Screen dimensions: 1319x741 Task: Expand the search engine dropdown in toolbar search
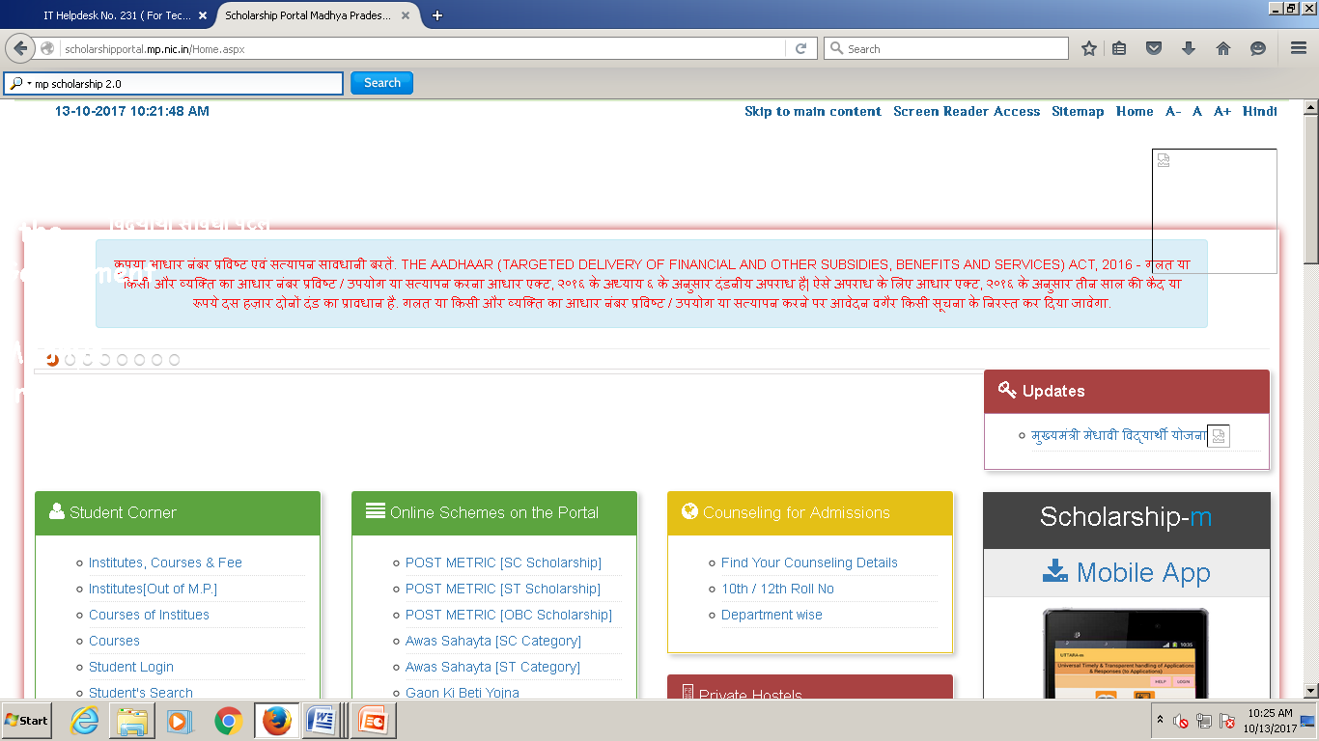tap(19, 84)
